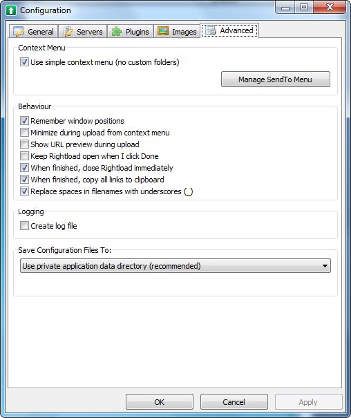Uncheck When finished, close Rightload immediately
This screenshot has height=418, width=351.
click(24, 168)
